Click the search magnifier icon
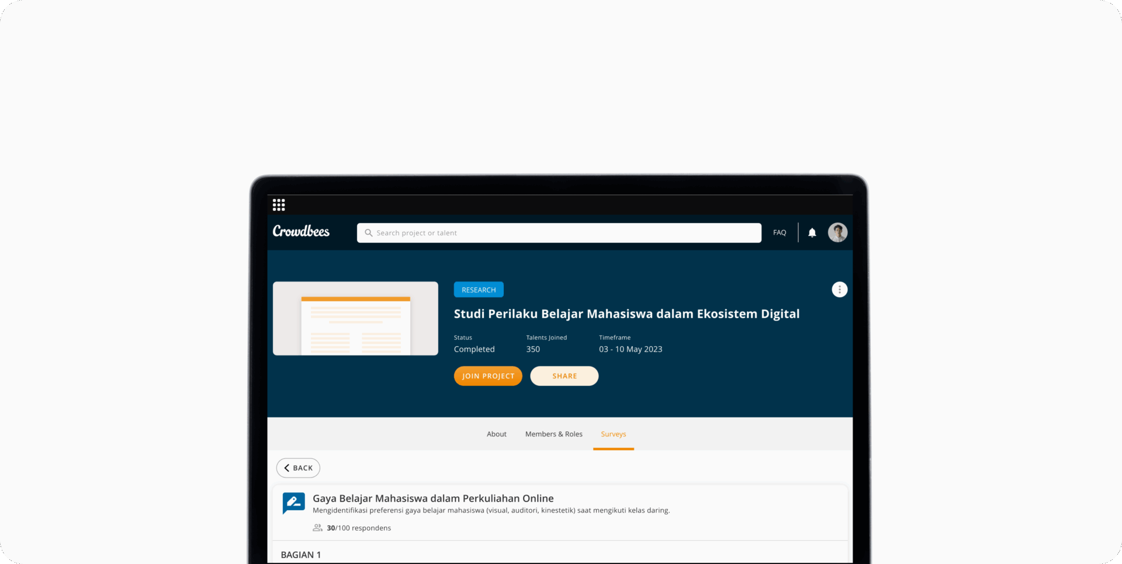Image resolution: width=1122 pixels, height=564 pixels. pyautogui.click(x=368, y=233)
